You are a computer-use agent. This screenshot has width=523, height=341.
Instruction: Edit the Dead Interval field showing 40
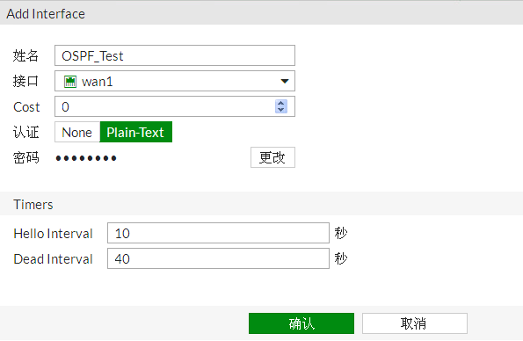tap(218, 258)
